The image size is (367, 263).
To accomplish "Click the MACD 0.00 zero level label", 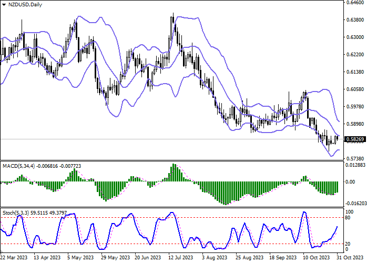I will [350, 182].
